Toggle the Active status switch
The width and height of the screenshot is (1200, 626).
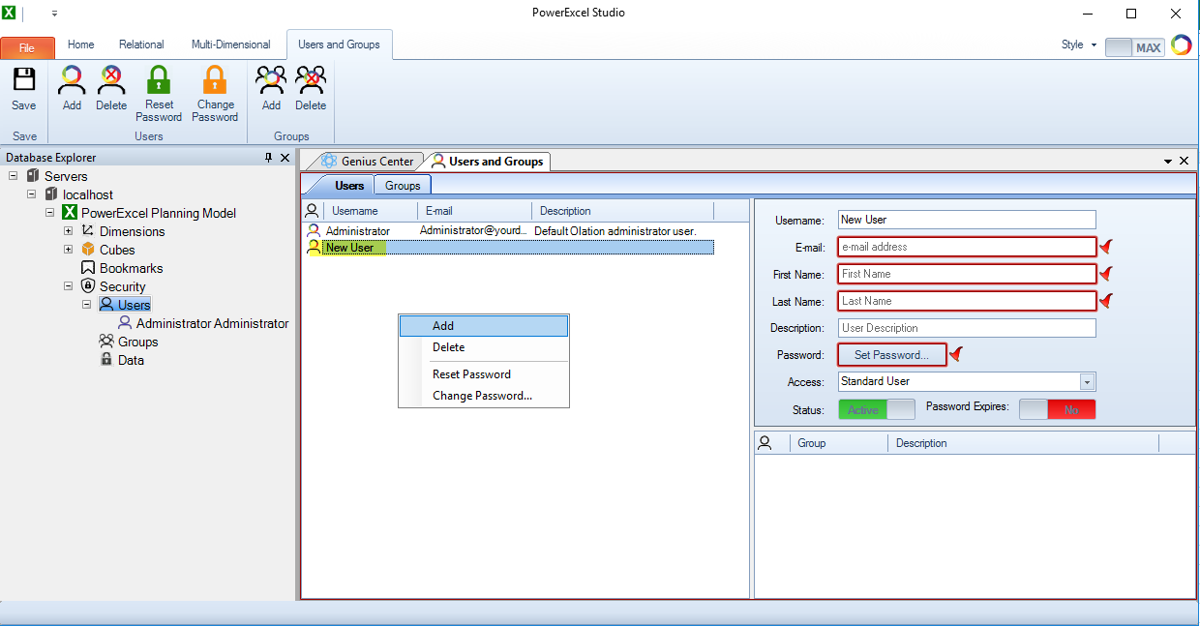pos(876,409)
